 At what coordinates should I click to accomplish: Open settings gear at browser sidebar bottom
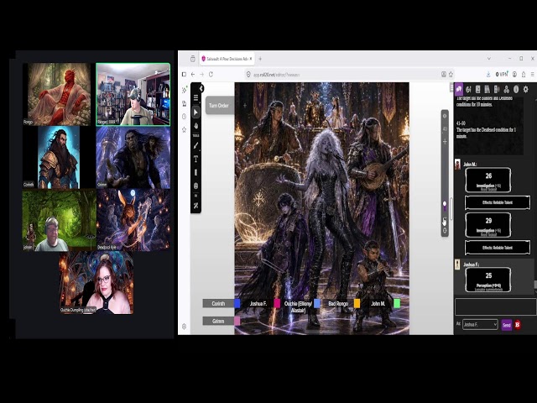coord(185,327)
